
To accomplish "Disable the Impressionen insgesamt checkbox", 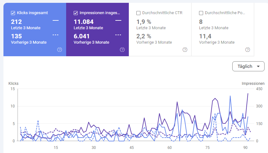I will [76, 13].
